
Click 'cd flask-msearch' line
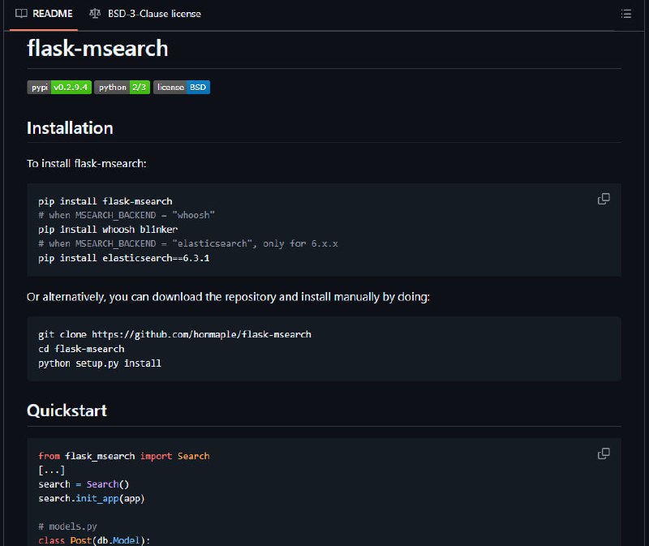pyautogui.click(x=81, y=349)
